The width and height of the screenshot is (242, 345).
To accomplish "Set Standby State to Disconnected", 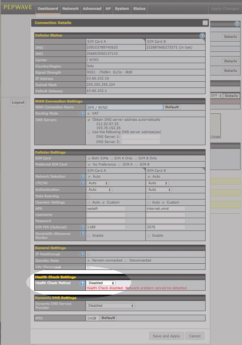I will (126, 261).
